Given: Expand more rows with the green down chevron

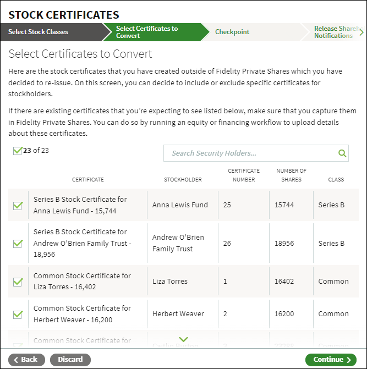Looking at the screenshot, I should point(183,339).
